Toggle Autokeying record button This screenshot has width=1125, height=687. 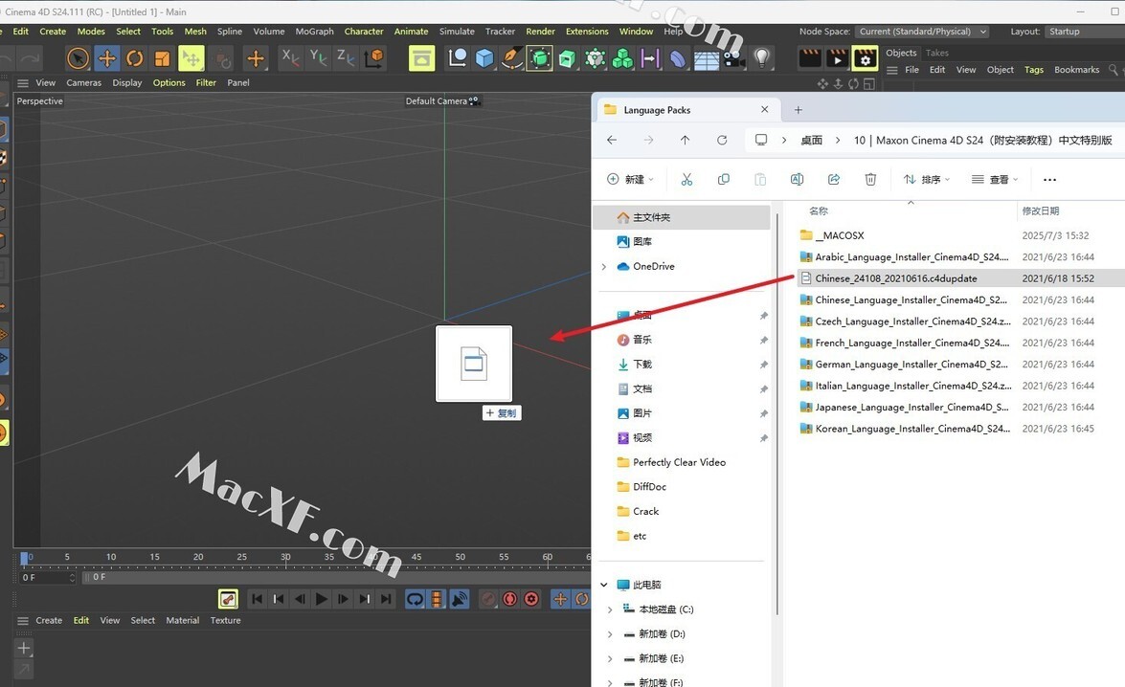pos(509,599)
